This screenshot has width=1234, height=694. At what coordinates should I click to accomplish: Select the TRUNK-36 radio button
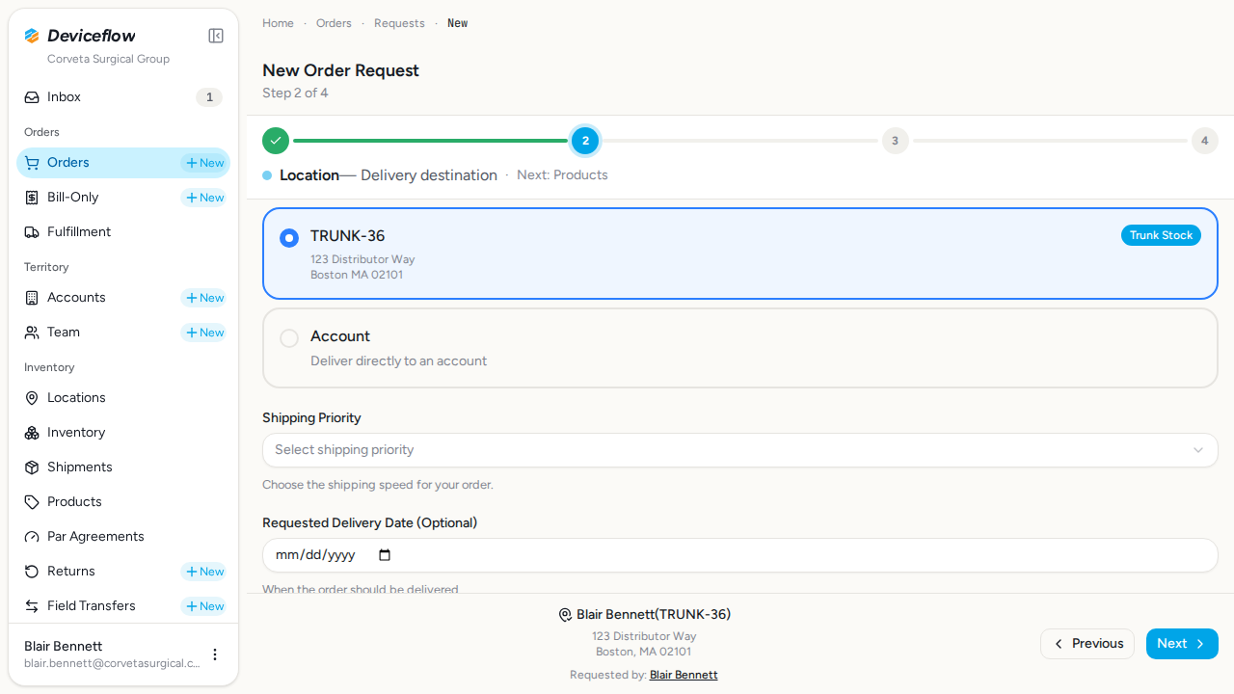click(289, 238)
